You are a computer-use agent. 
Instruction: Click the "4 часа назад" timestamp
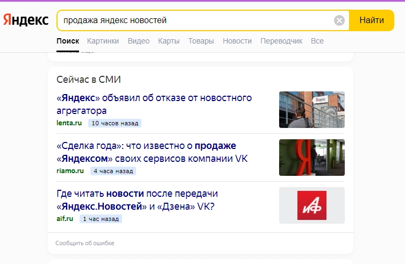[113, 171]
